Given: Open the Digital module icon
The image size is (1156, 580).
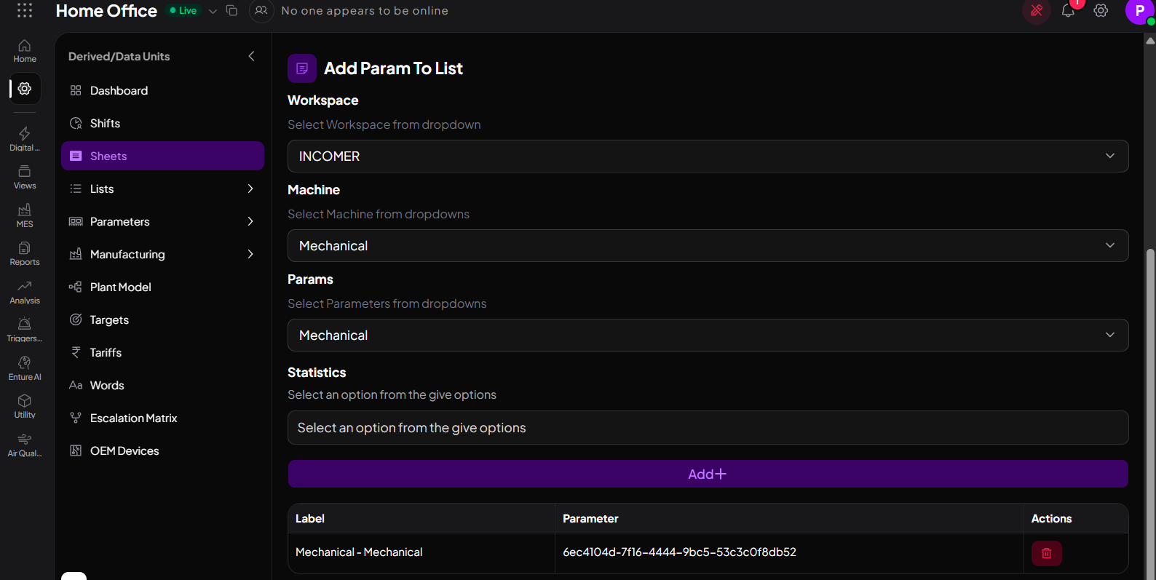Looking at the screenshot, I should tap(25, 139).
